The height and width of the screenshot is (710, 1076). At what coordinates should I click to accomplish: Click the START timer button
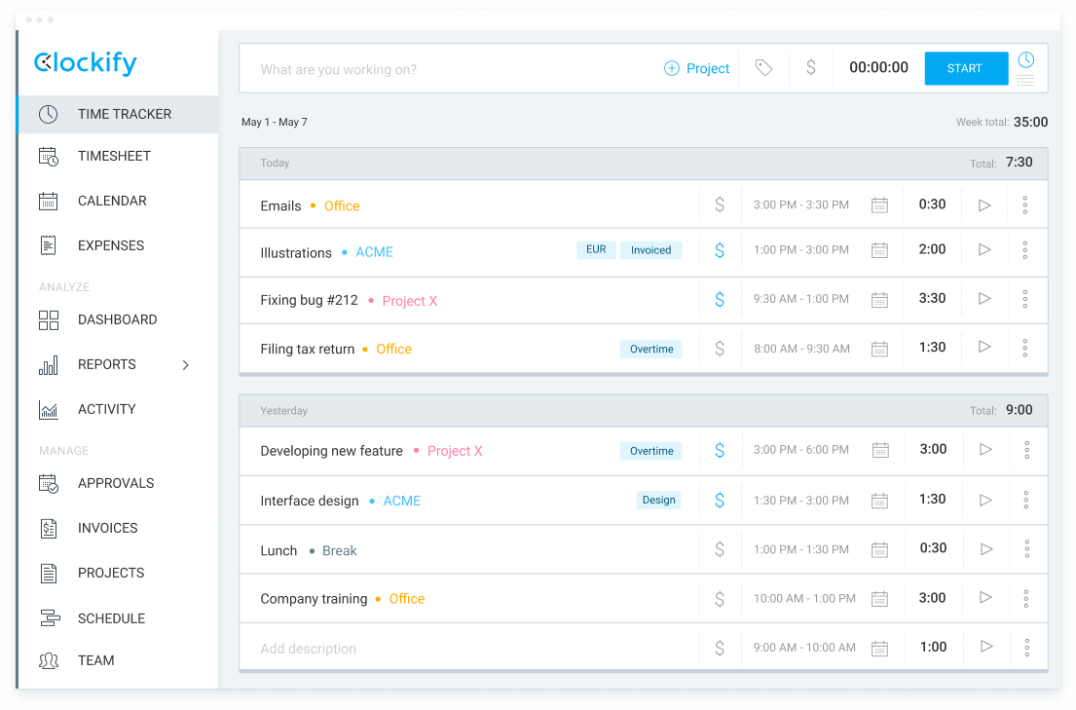coord(966,68)
